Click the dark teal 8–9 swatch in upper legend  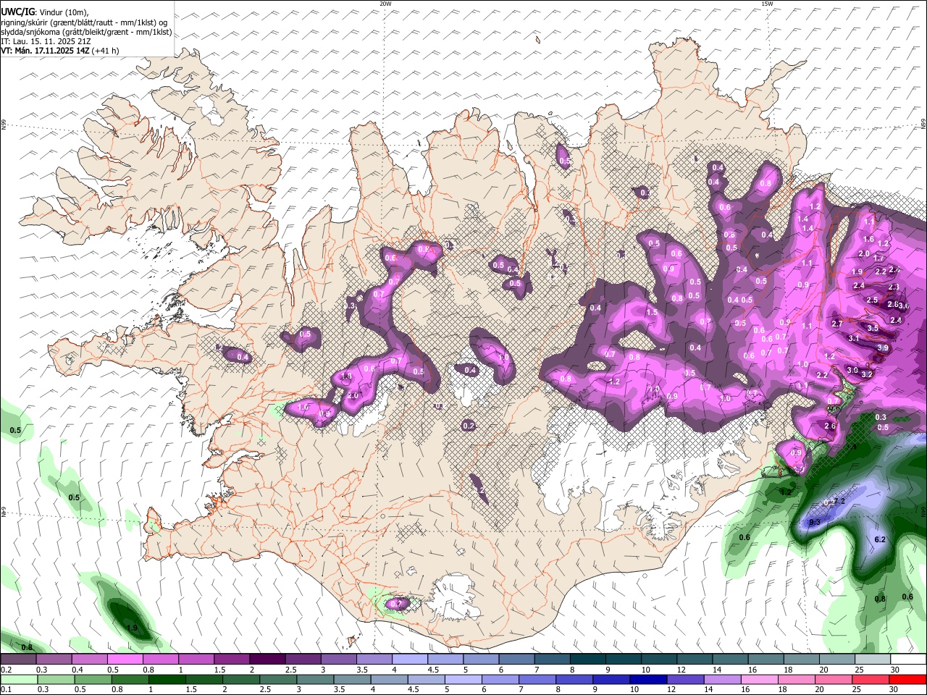coord(587,660)
